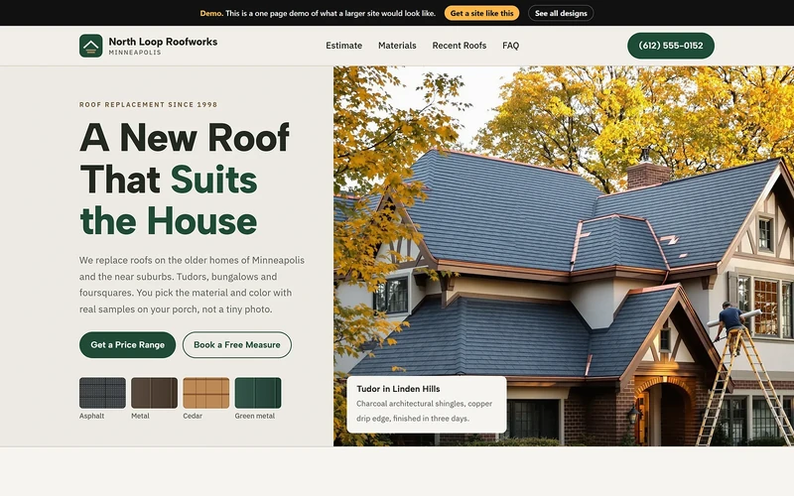Click the Get a Price Range button
Screen dimensions: 794x496
(x=128, y=344)
